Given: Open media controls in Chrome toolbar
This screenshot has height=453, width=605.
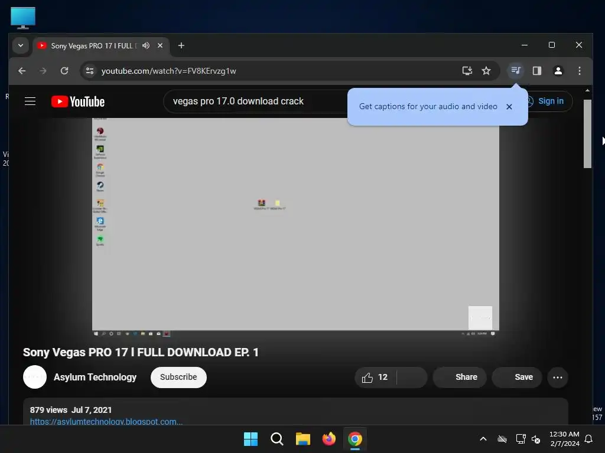Looking at the screenshot, I should tap(515, 71).
